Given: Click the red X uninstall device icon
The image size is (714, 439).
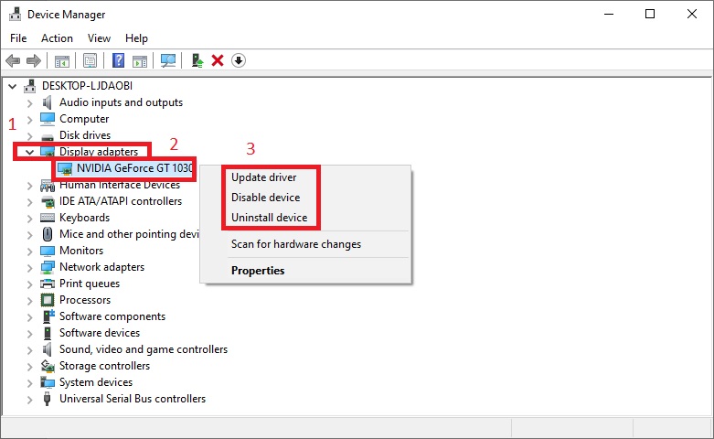Looking at the screenshot, I should 218,60.
